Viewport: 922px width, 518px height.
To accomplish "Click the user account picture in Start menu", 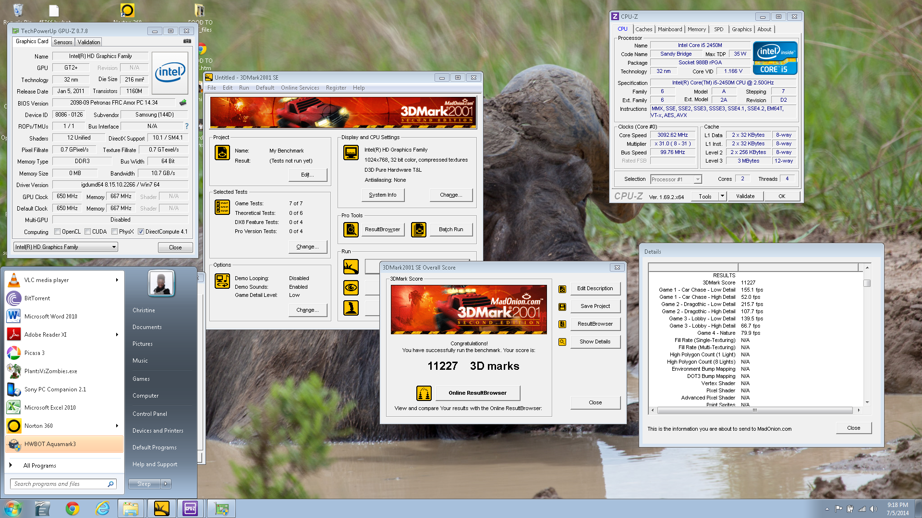I will 161,283.
